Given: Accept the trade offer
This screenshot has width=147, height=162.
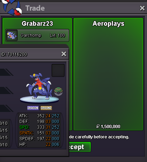Looking at the screenshot, I should point(80,147).
